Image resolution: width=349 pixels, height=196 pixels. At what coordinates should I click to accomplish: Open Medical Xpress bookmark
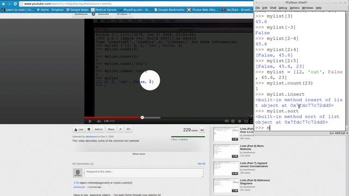(104, 10)
